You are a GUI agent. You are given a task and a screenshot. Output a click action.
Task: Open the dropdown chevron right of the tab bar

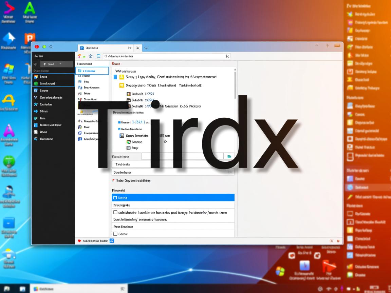146,48
